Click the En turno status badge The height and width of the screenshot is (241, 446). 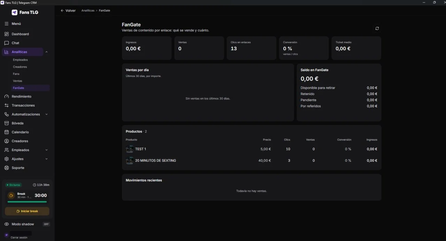point(14,185)
